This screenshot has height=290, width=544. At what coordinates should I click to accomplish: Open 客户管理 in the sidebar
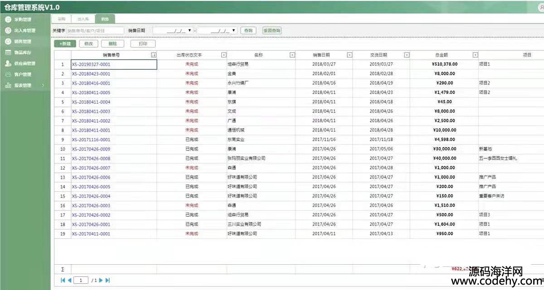(22, 74)
